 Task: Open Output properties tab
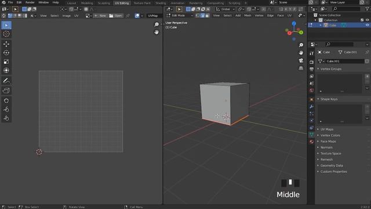311,69
